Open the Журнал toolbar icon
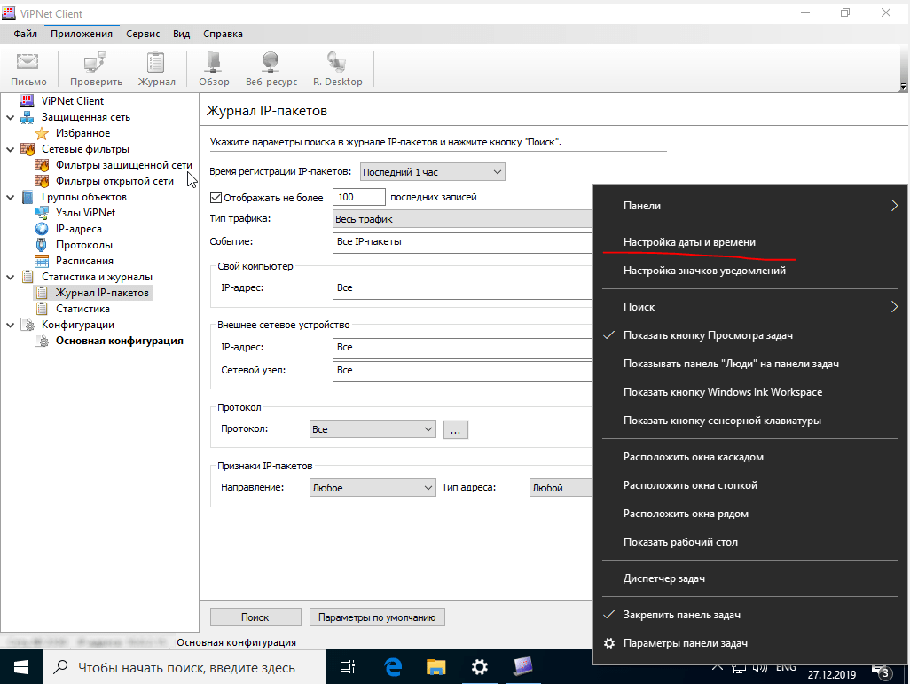Viewport: 910px width, 684px height. pyautogui.click(x=156, y=69)
